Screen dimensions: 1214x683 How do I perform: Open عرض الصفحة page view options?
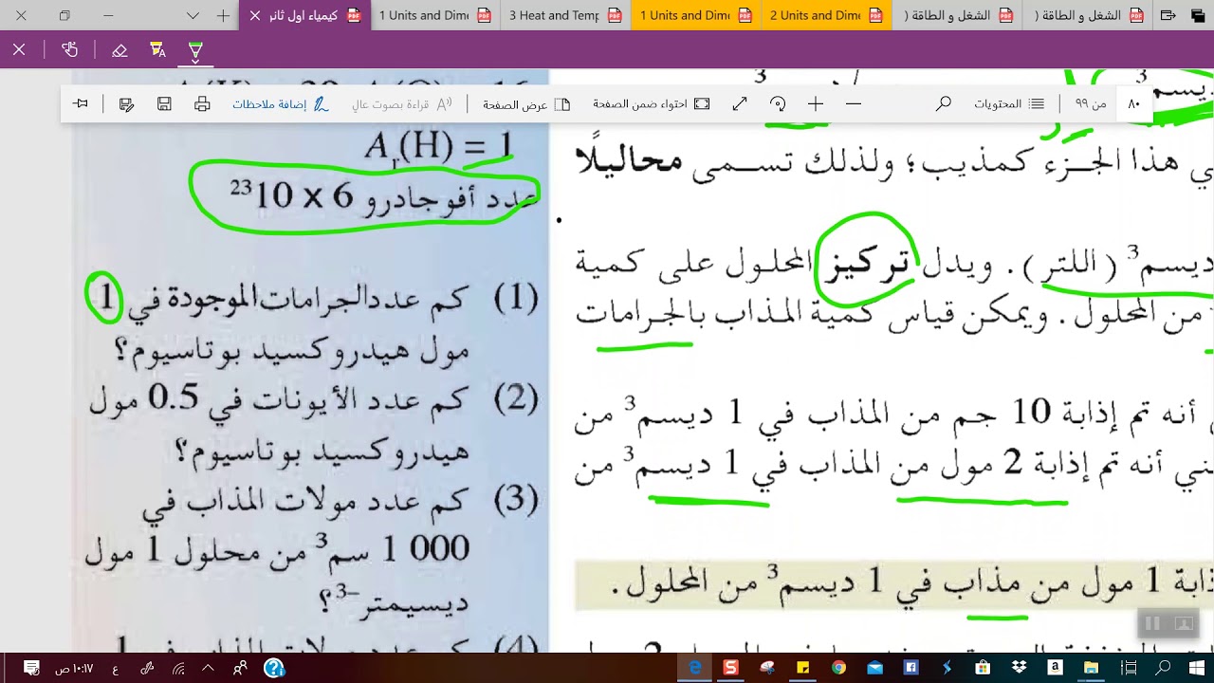tap(526, 104)
